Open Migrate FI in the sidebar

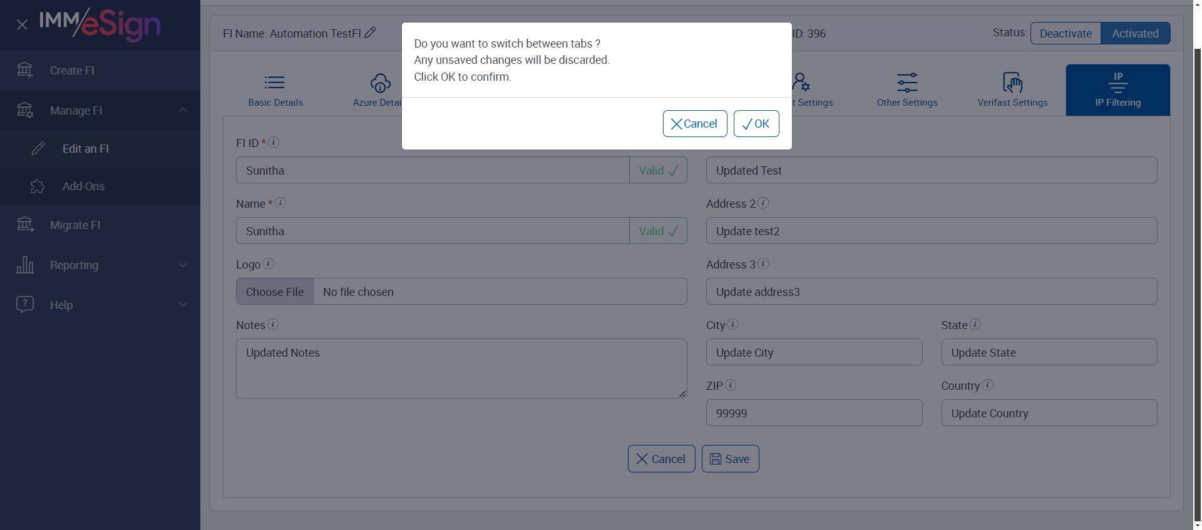(75, 225)
